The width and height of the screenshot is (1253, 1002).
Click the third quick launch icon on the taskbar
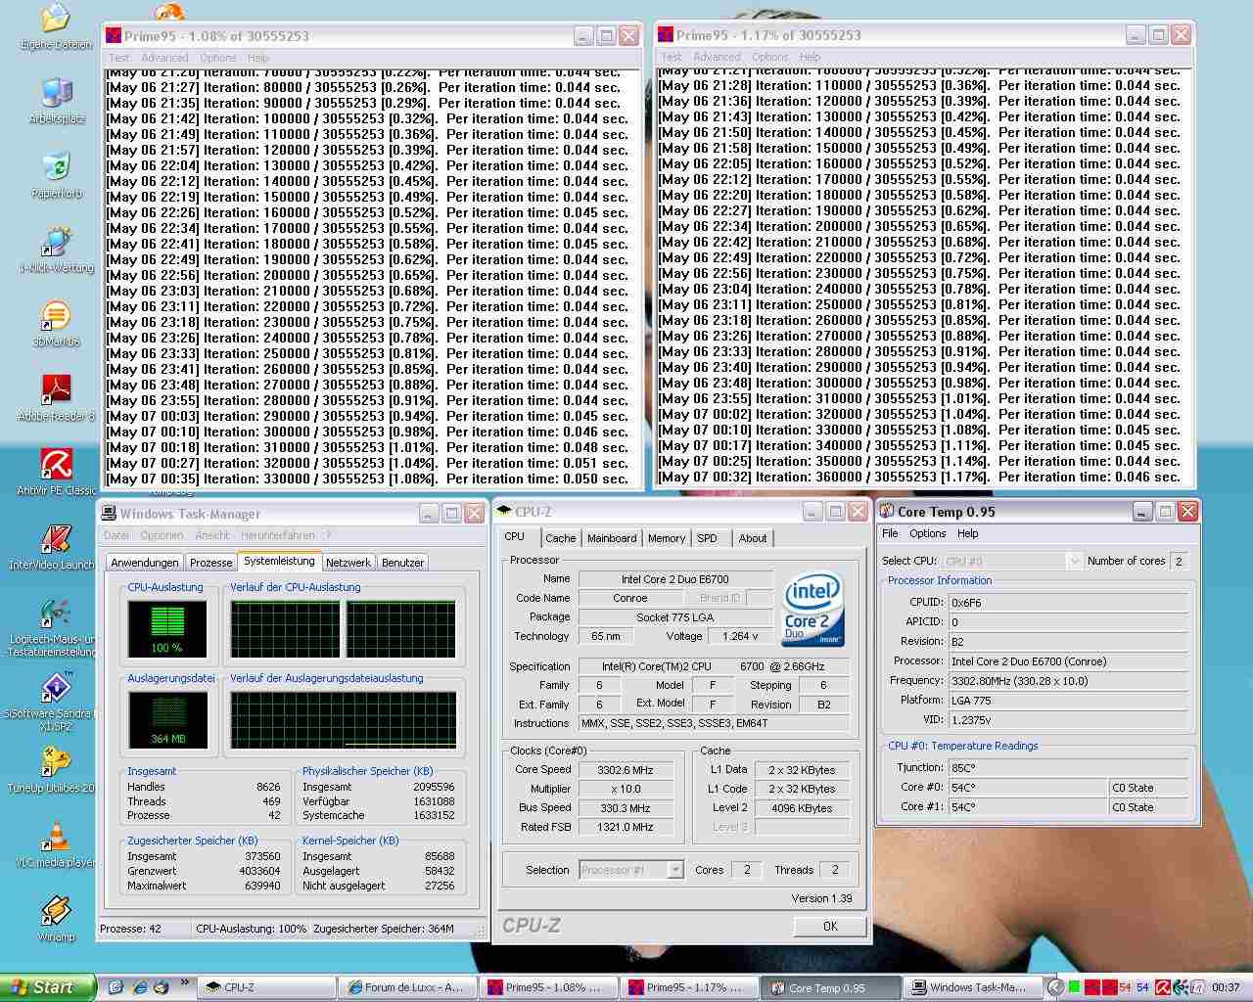coord(162,987)
